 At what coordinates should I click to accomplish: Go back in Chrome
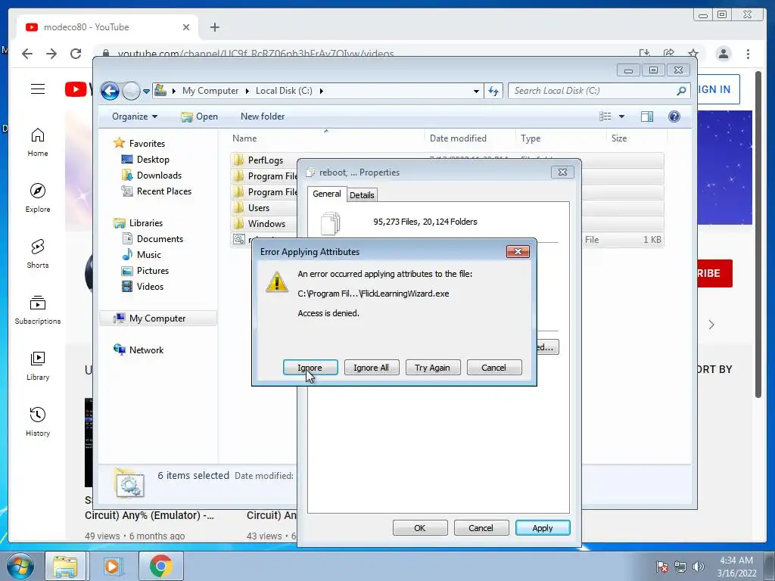(x=27, y=54)
